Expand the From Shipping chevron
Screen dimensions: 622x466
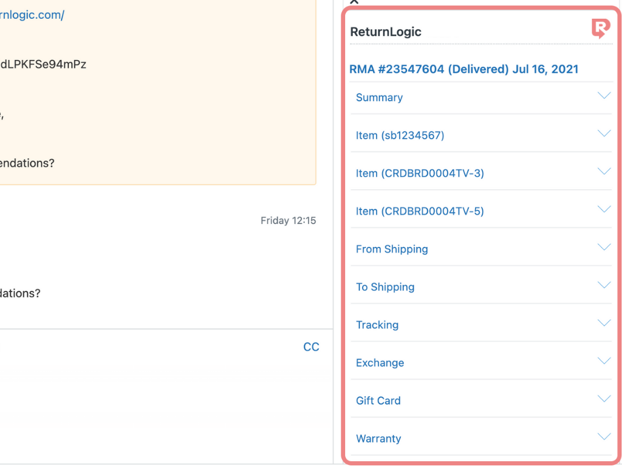tap(603, 248)
